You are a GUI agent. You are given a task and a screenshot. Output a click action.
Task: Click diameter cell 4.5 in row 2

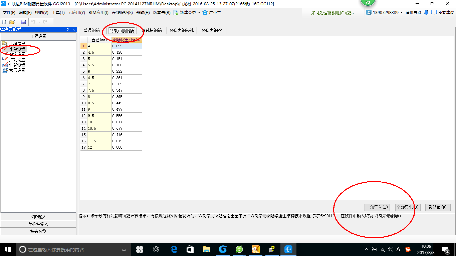[99, 52]
